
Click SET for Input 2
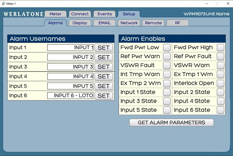click(x=104, y=57)
